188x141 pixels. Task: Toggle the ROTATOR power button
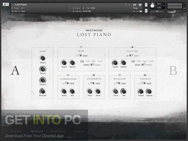pos(120,75)
